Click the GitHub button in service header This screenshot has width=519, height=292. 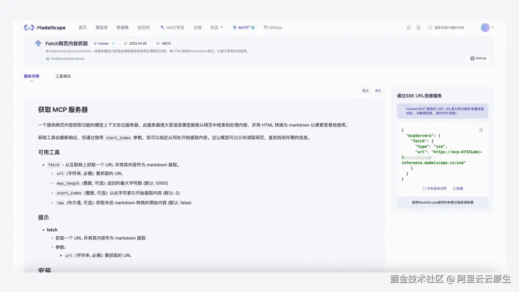pyautogui.click(x=478, y=58)
